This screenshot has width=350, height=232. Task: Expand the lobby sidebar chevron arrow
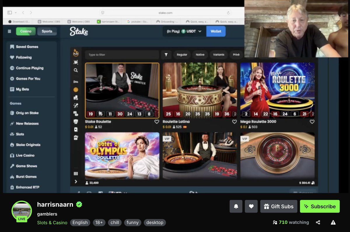(76, 182)
